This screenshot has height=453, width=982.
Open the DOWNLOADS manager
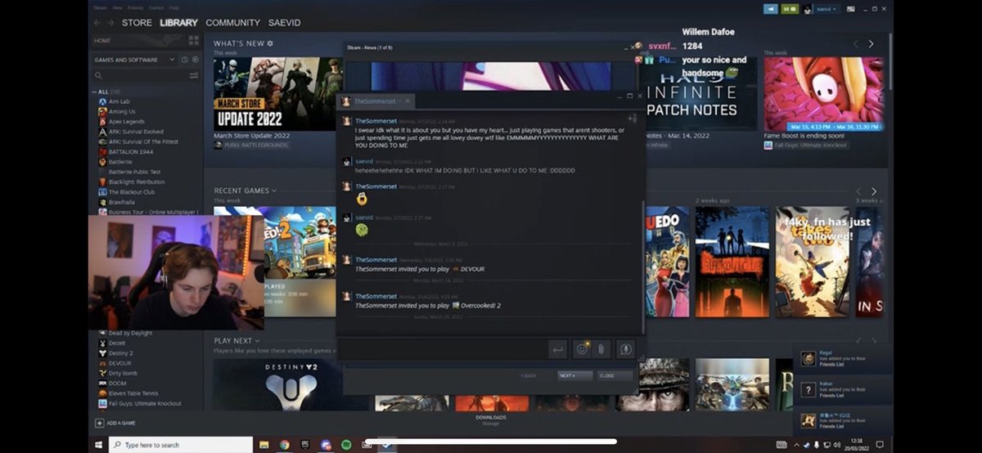pos(491,419)
